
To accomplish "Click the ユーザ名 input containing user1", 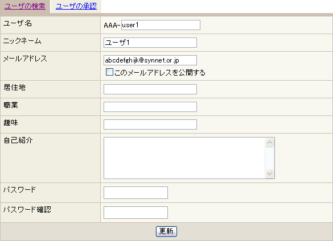I will tap(161, 25).
